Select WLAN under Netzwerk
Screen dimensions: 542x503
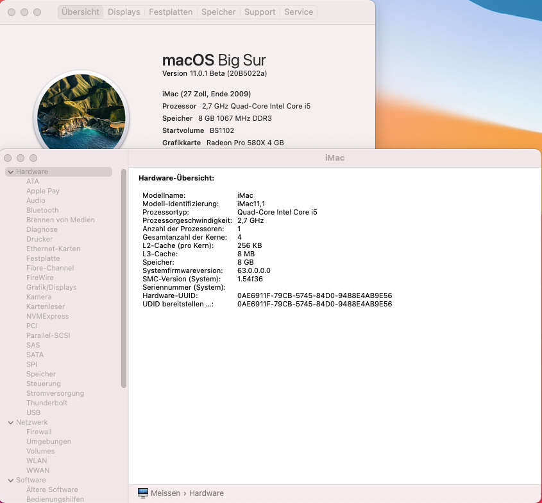pos(37,461)
